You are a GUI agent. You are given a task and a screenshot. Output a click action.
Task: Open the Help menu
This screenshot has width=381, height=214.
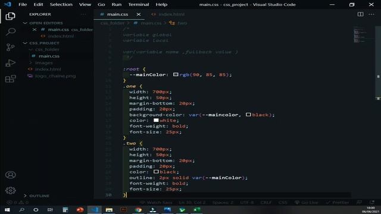[161, 5]
